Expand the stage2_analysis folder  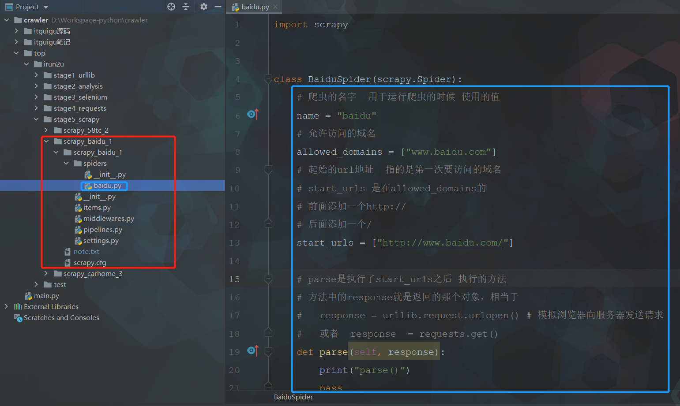(x=36, y=86)
